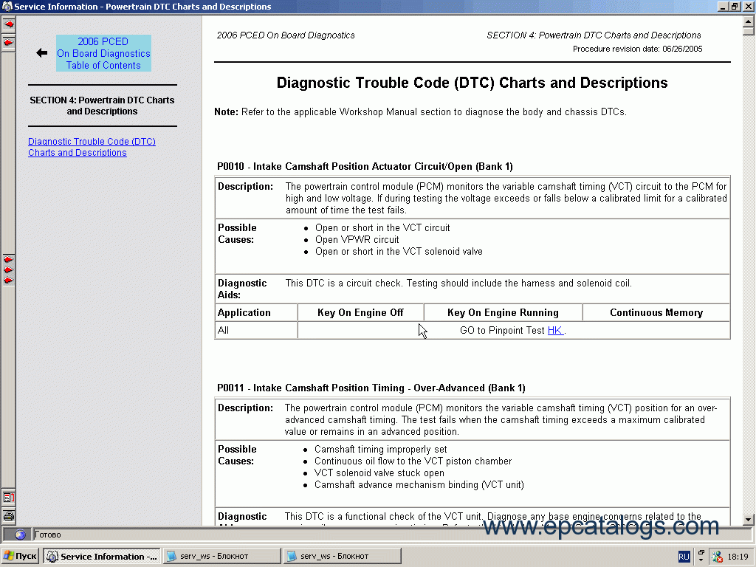Click the scroll down arrow of the content pane
The image size is (756, 567).
[749, 520]
